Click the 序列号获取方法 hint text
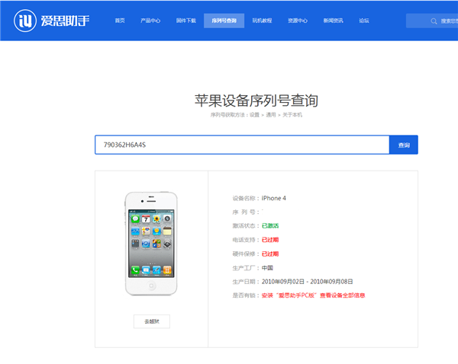The image size is (458, 364). (256, 115)
